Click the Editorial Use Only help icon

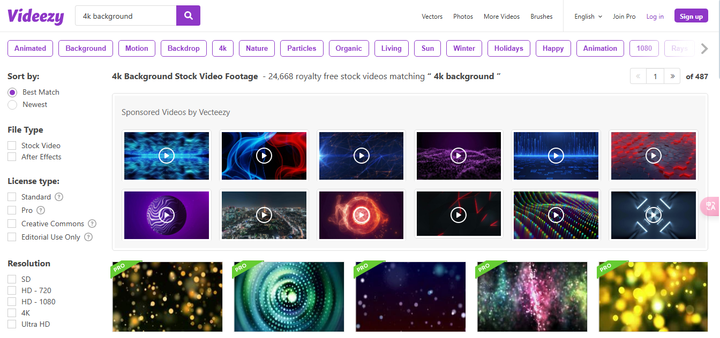(88, 237)
